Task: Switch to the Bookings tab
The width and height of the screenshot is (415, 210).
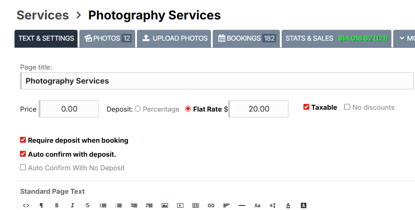Action: (246, 38)
